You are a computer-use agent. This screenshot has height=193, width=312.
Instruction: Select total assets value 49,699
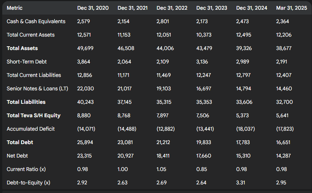[x=85, y=48]
